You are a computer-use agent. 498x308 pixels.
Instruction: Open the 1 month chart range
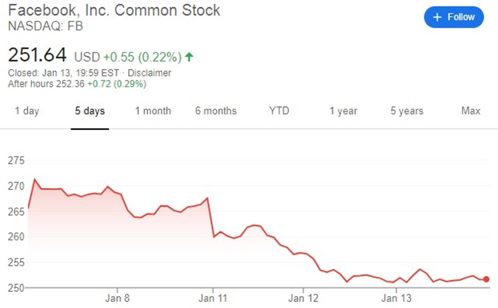click(x=153, y=111)
